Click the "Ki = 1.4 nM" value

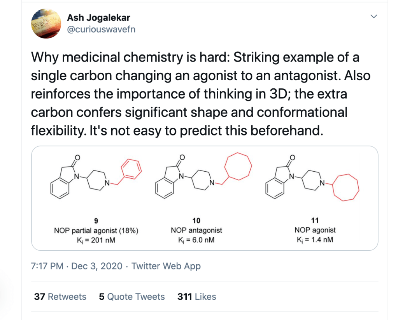(x=315, y=239)
